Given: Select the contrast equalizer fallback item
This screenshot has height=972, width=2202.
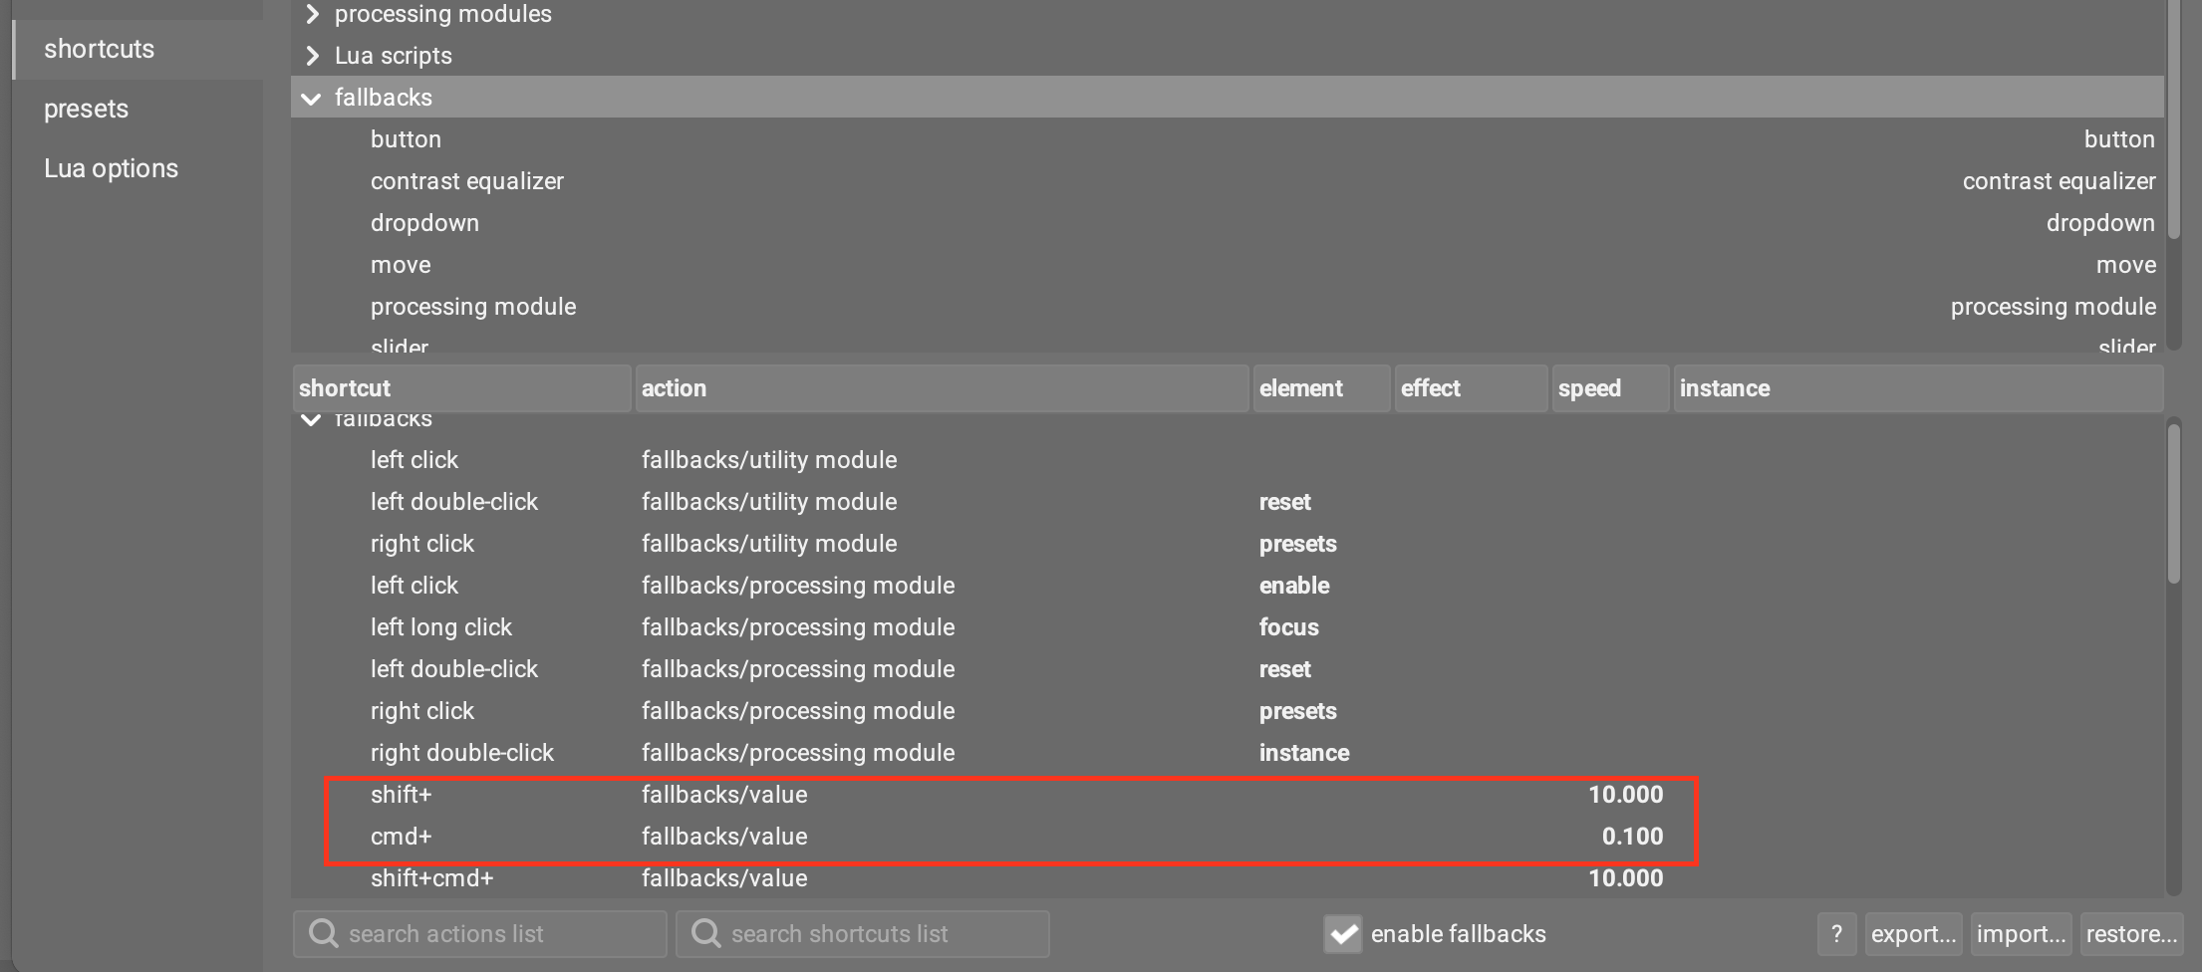Looking at the screenshot, I should coord(467,181).
